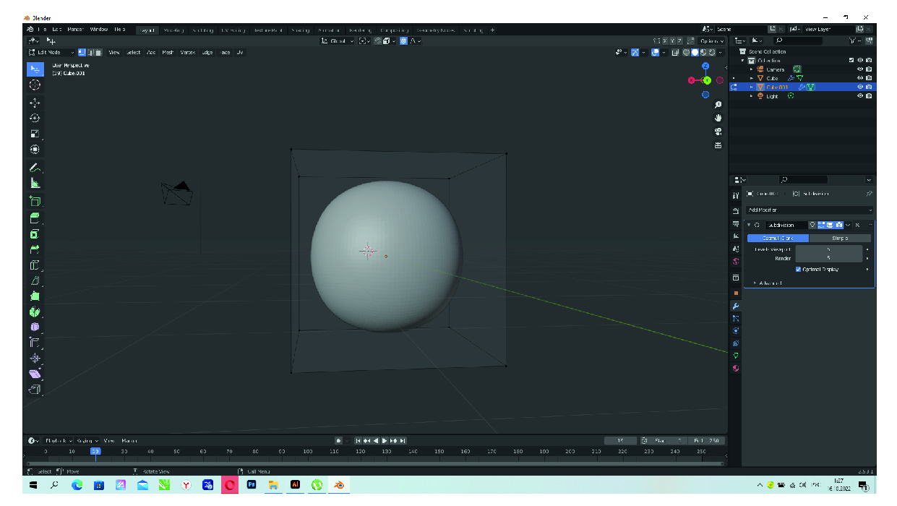The image size is (897, 506).
Task: Select the Annotate tool
Action: 35,168
